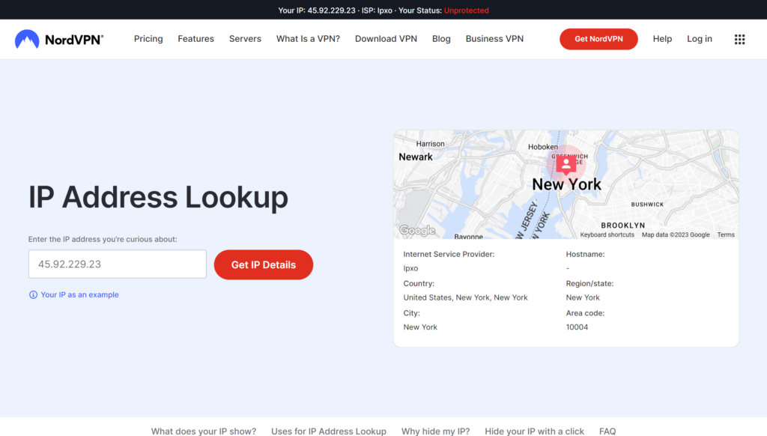The height and width of the screenshot is (436, 767).
Task: Jump to Hide your IP with a click
Action: (534, 431)
